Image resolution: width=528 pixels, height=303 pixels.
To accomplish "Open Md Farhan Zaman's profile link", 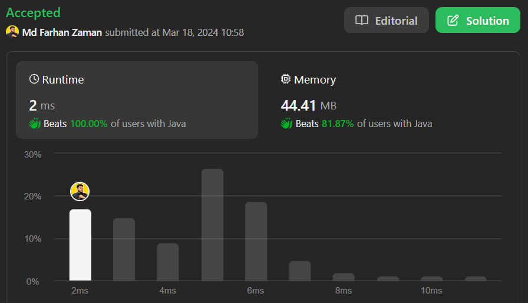I will tap(62, 32).
